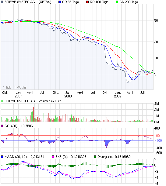Click the tallest red volume bar near April 2007
This screenshot has height=186, width=166.
(34, 114)
